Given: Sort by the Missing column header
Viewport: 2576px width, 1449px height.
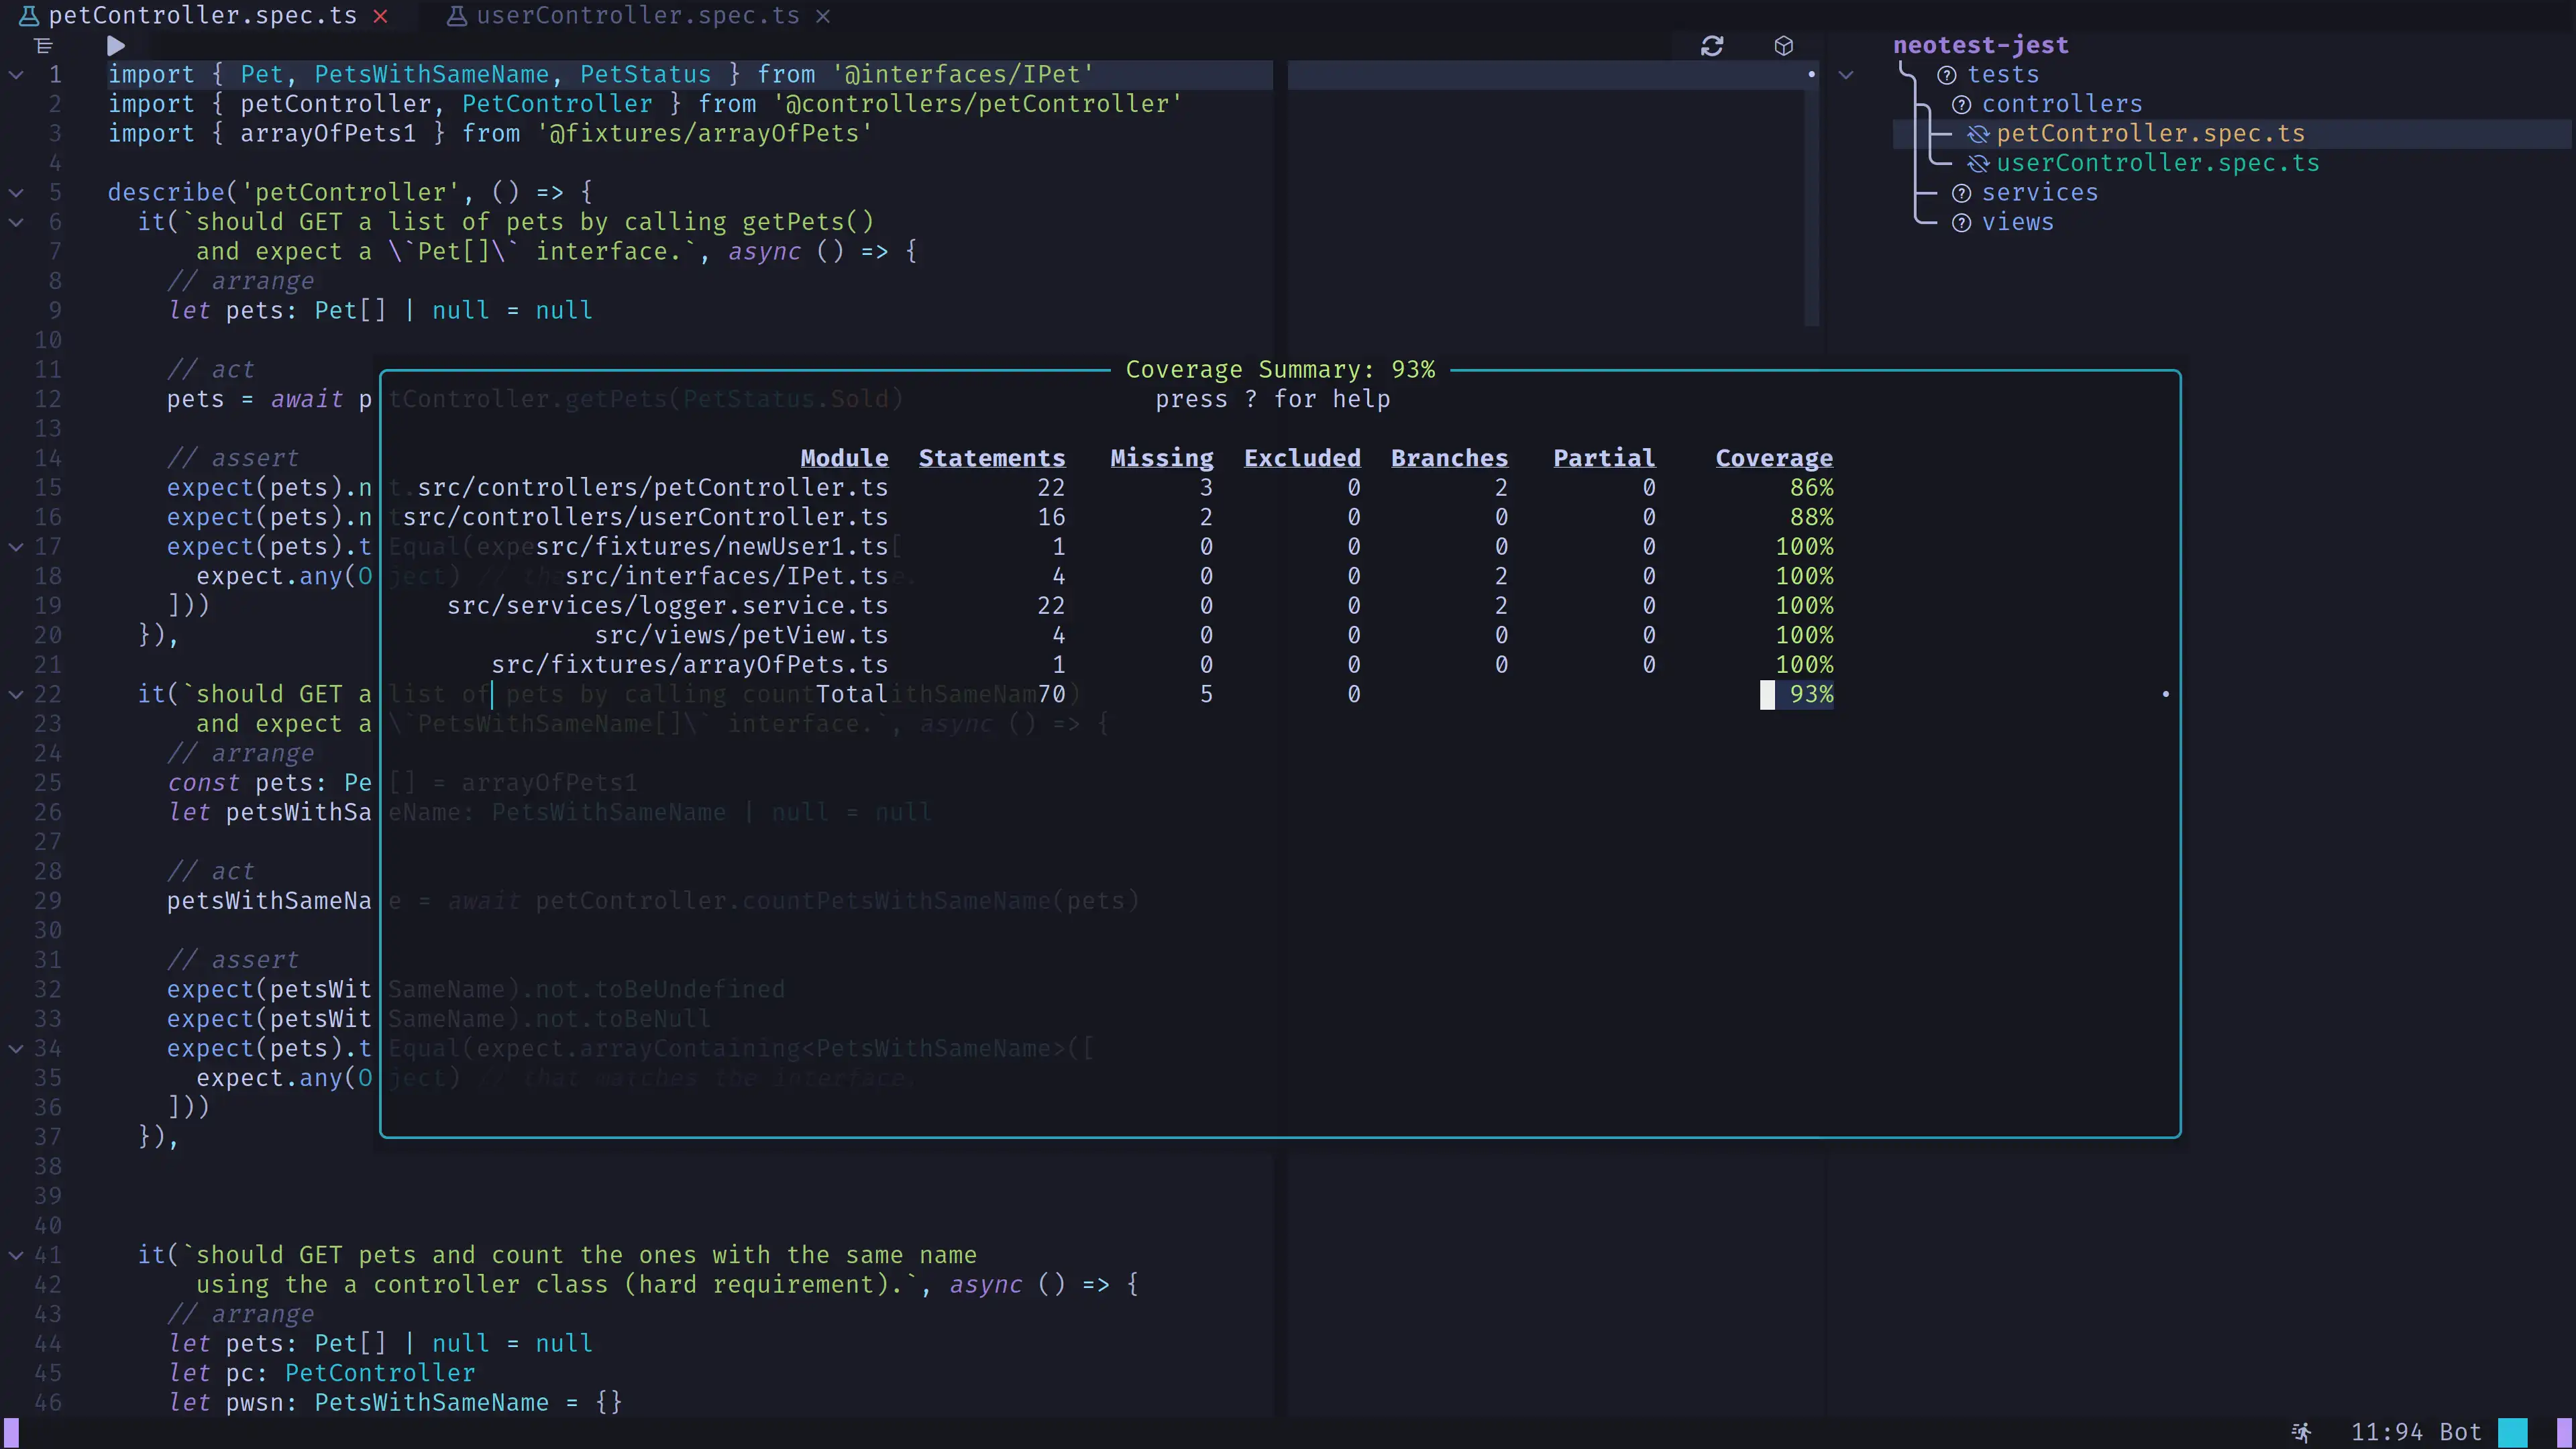Looking at the screenshot, I should tap(1162, 458).
